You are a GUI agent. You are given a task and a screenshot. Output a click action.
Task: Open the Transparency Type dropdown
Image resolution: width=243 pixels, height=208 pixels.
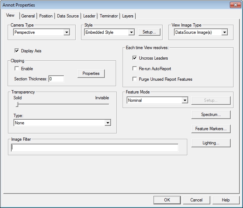[107, 123]
